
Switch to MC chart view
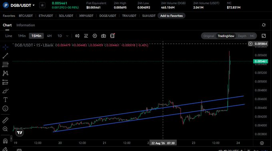[252, 36]
